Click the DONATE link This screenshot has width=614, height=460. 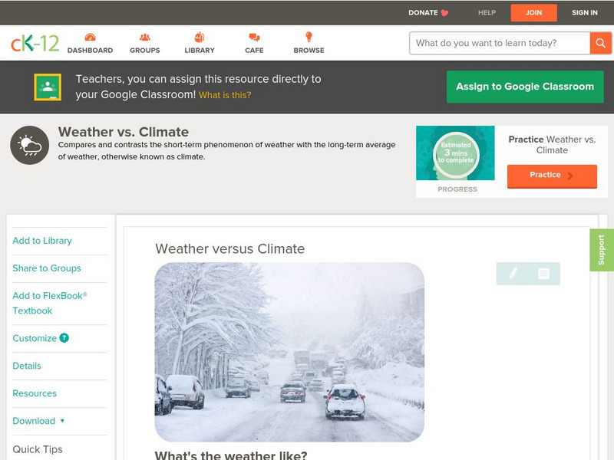click(x=423, y=12)
